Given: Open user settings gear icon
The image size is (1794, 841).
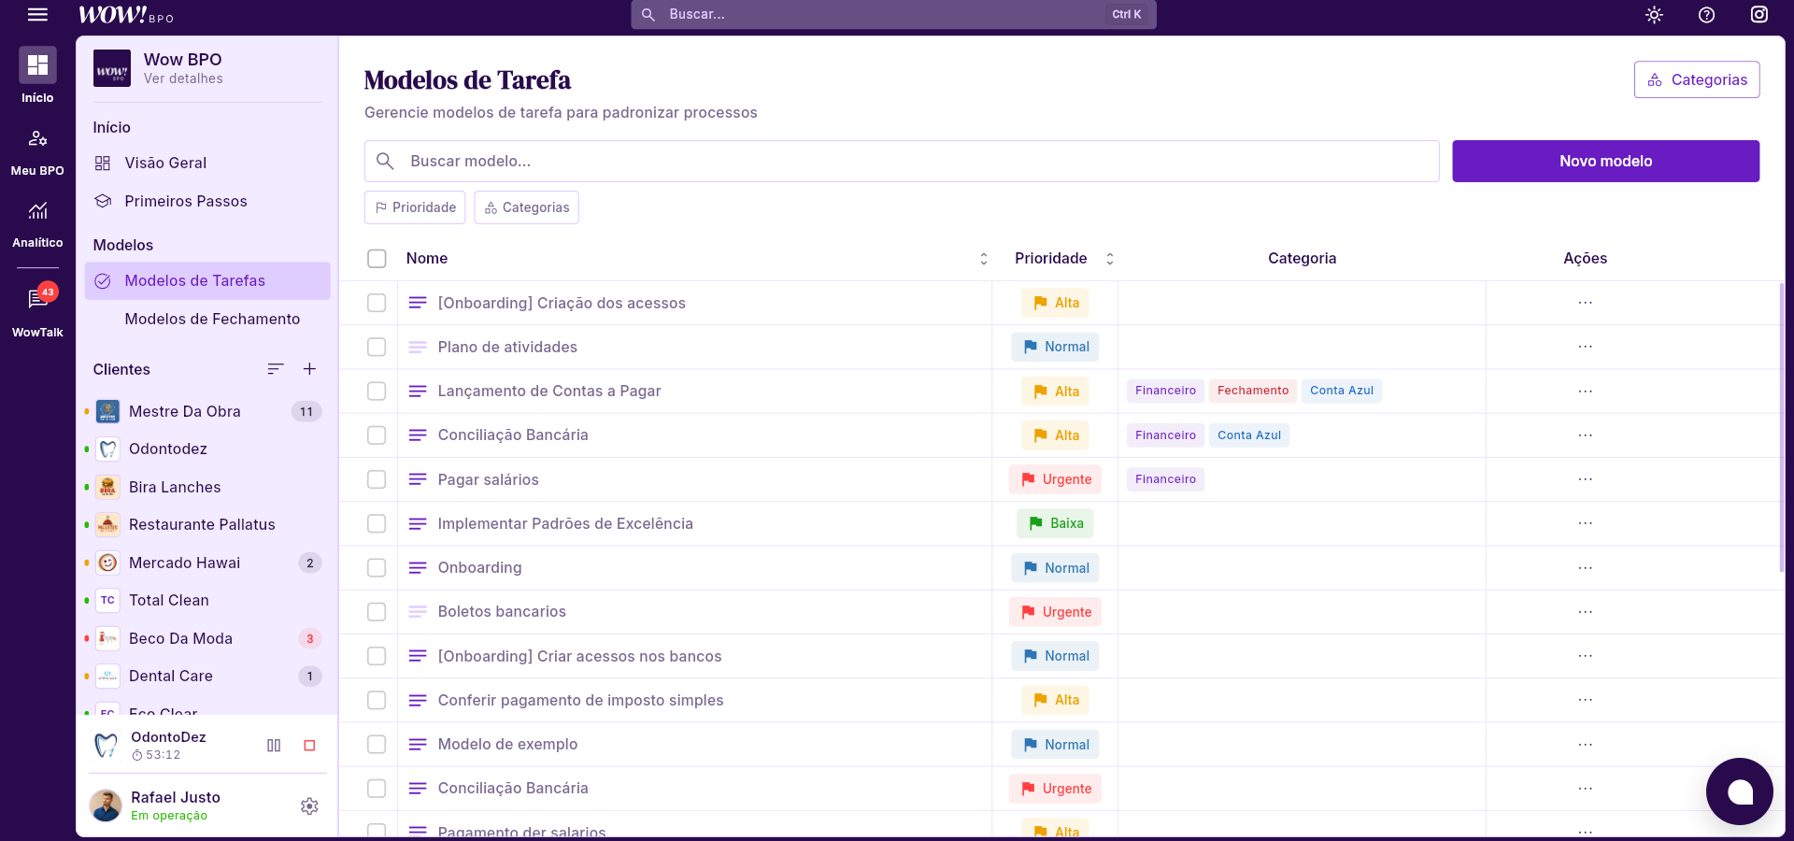Looking at the screenshot, I should coord(309,805).
